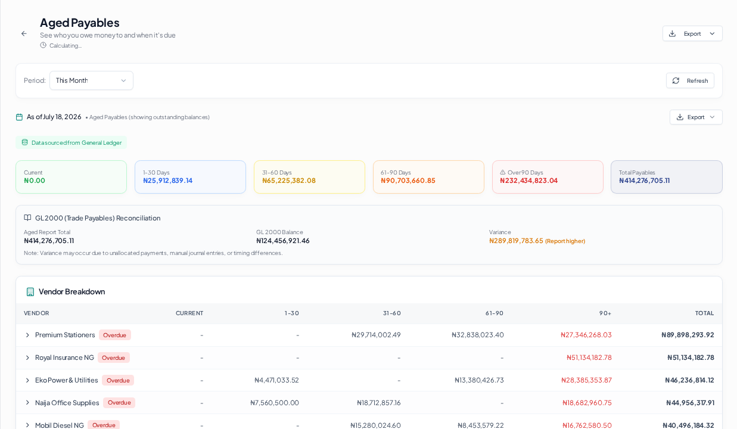Click Overdue badge on Eko Power & Utilities
The image size is (737, 429).
point(118,380)
